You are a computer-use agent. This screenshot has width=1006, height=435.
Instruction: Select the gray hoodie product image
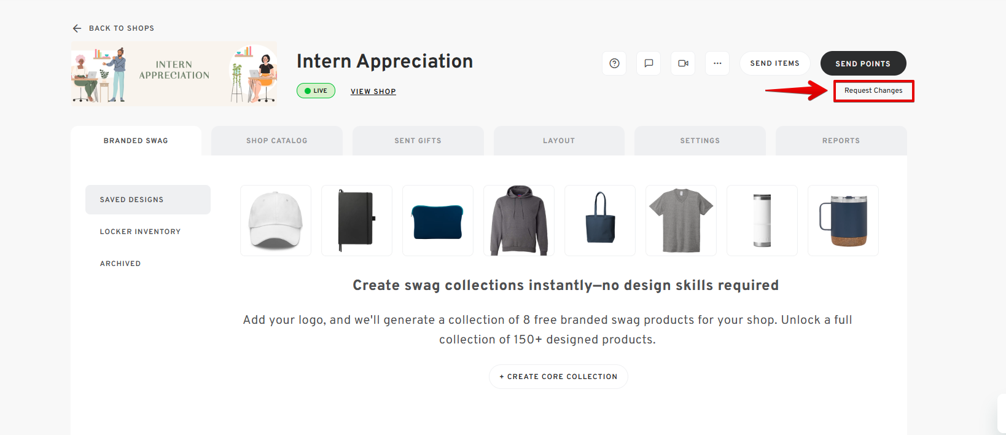(519, 221)
